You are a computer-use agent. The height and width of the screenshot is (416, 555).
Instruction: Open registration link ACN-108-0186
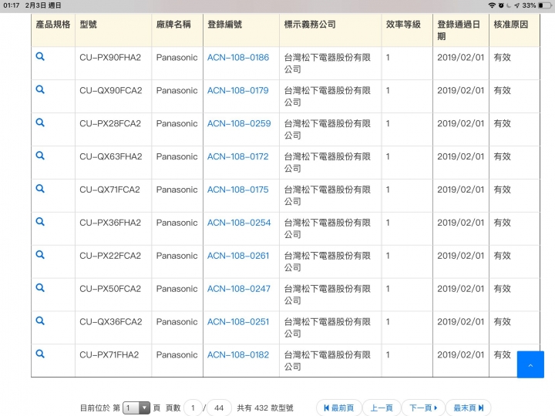pos(238,57)
